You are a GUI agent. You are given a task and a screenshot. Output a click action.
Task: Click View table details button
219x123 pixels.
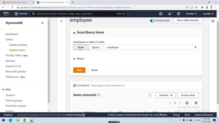coord(188,20)
